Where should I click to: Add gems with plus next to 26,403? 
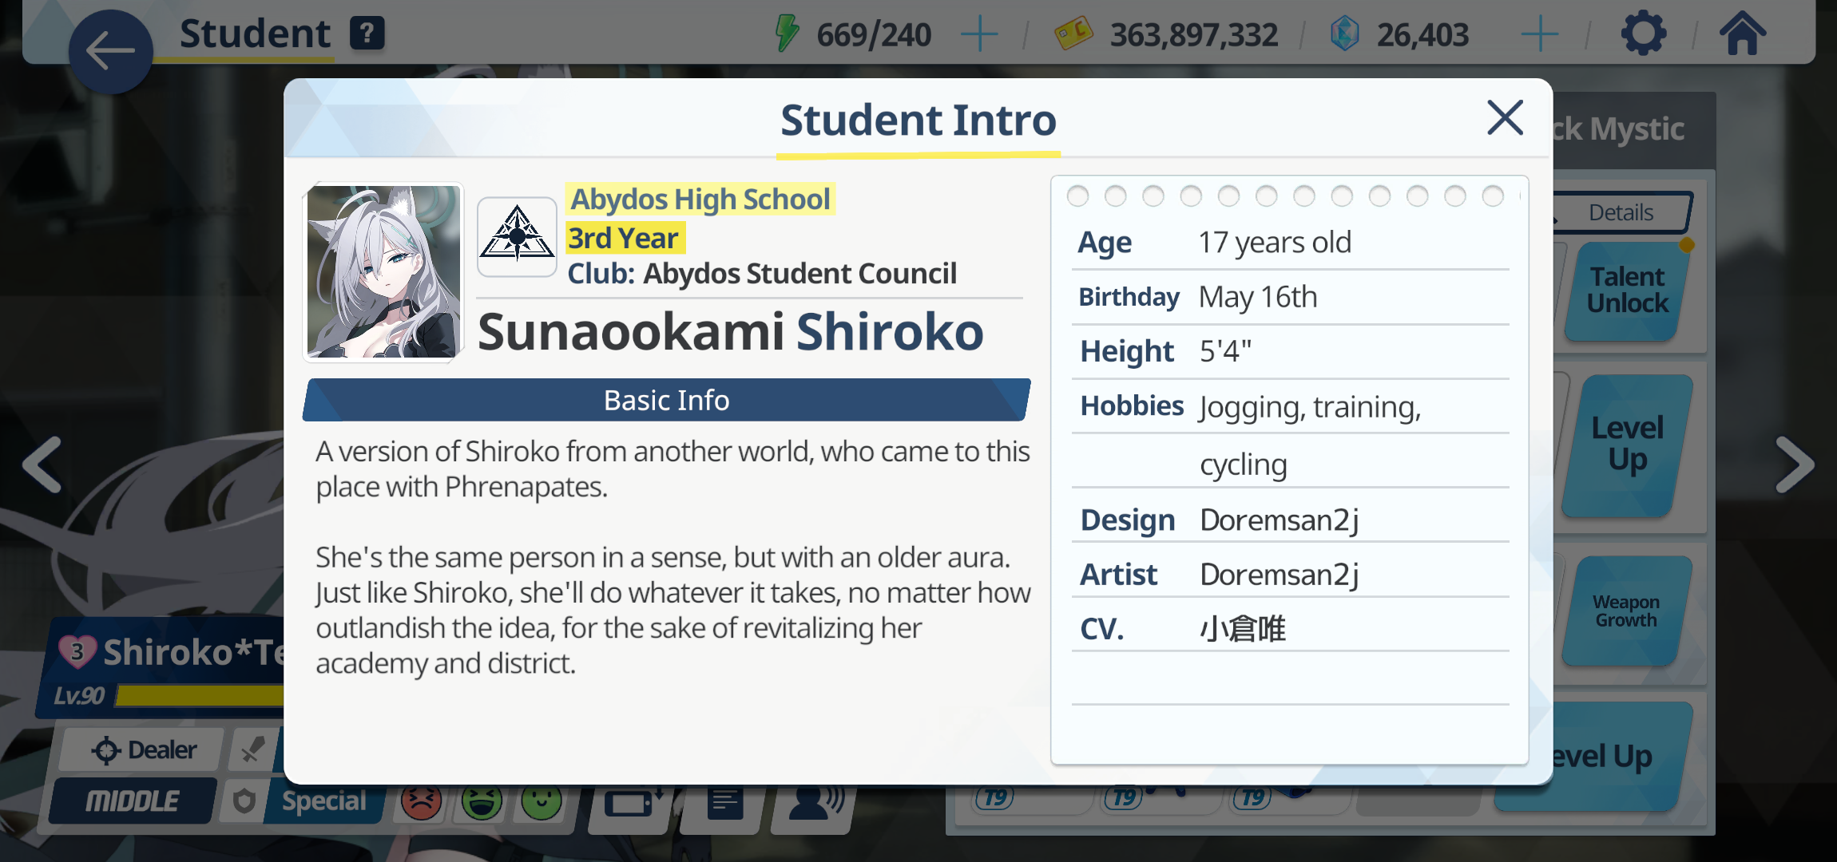(x=1539, y=34)
